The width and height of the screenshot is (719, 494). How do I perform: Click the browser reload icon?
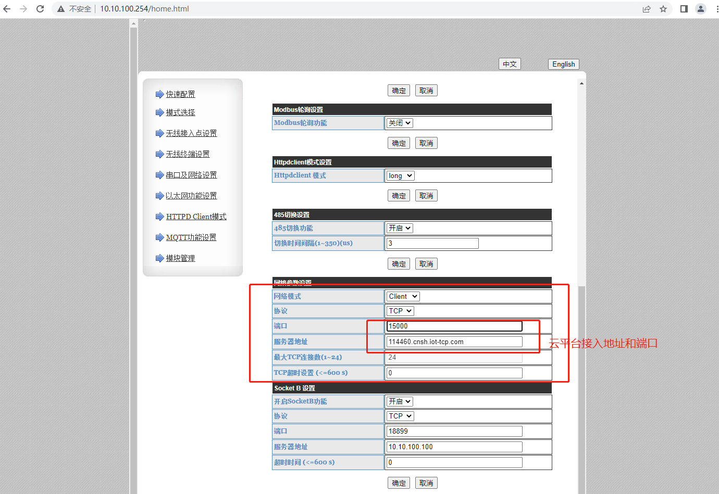point(40,9)
